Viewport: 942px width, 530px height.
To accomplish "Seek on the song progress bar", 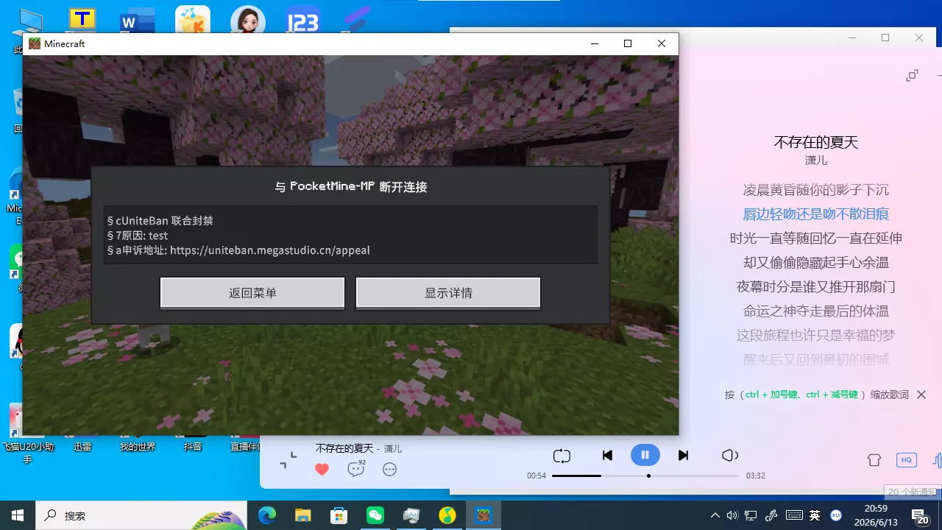I will click(645, 476).
